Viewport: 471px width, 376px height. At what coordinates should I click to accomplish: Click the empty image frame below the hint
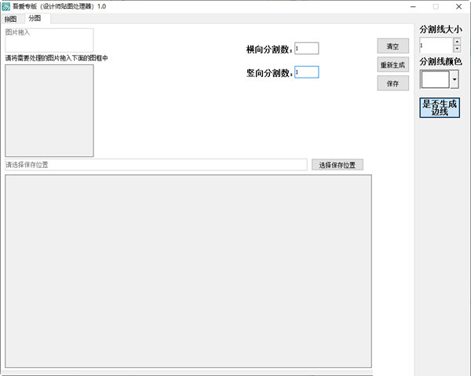click(49, 110)
